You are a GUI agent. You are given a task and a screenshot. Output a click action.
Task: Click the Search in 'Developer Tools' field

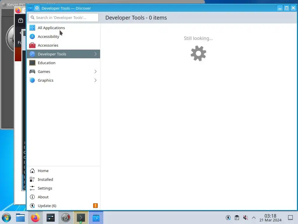[63, 17]
